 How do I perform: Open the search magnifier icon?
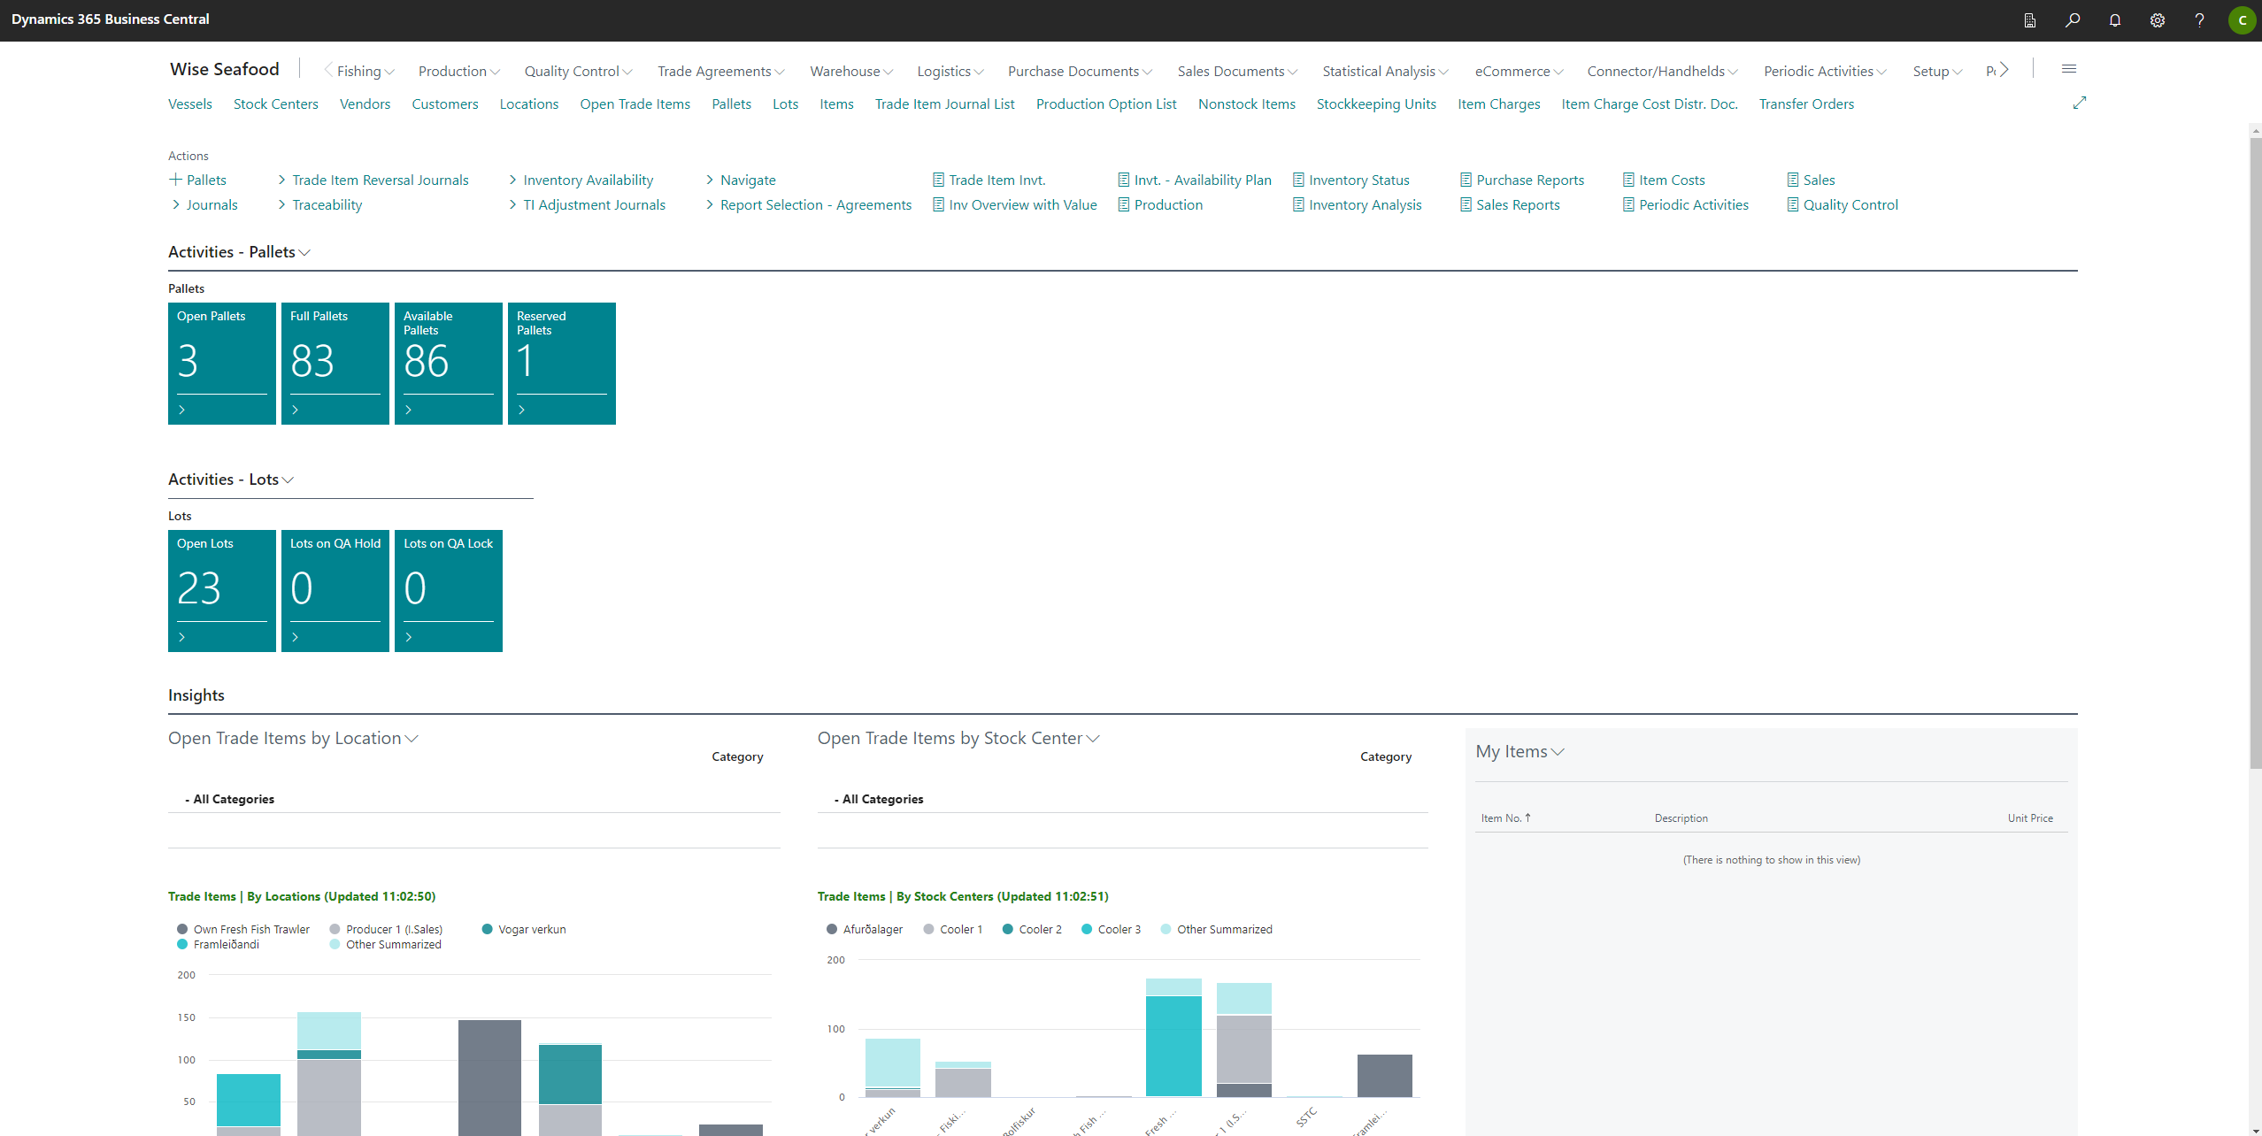coord(2073,19)
